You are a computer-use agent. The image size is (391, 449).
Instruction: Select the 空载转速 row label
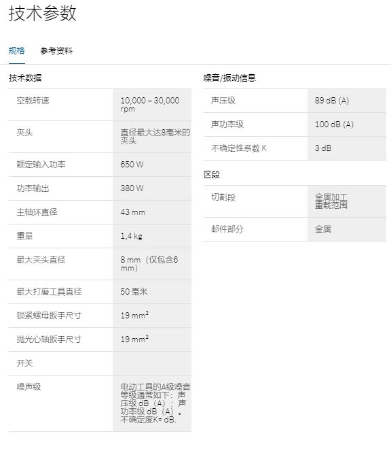(33, 101)
